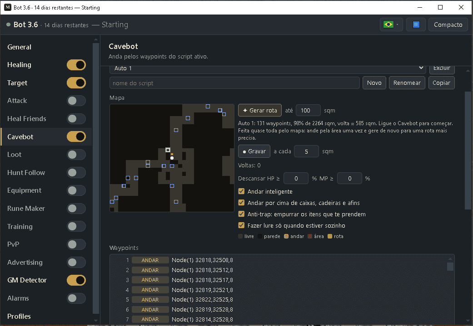
Task: Click the pause icon button in header
Action: point(416,24)
